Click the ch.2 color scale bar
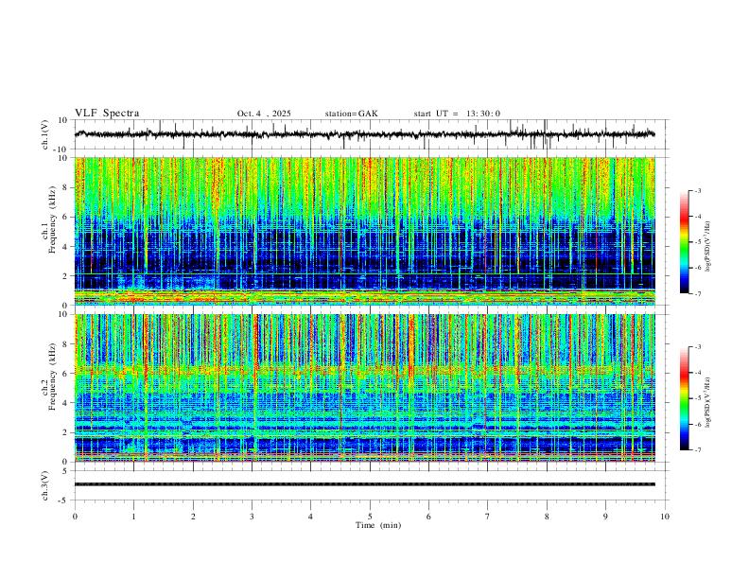The height and width of the screenshot is (579, 749). click(x=685, y=398)
